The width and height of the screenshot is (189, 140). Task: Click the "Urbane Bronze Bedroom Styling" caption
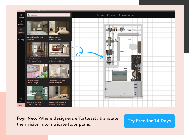pyautogui.click(x=55, y=38)
